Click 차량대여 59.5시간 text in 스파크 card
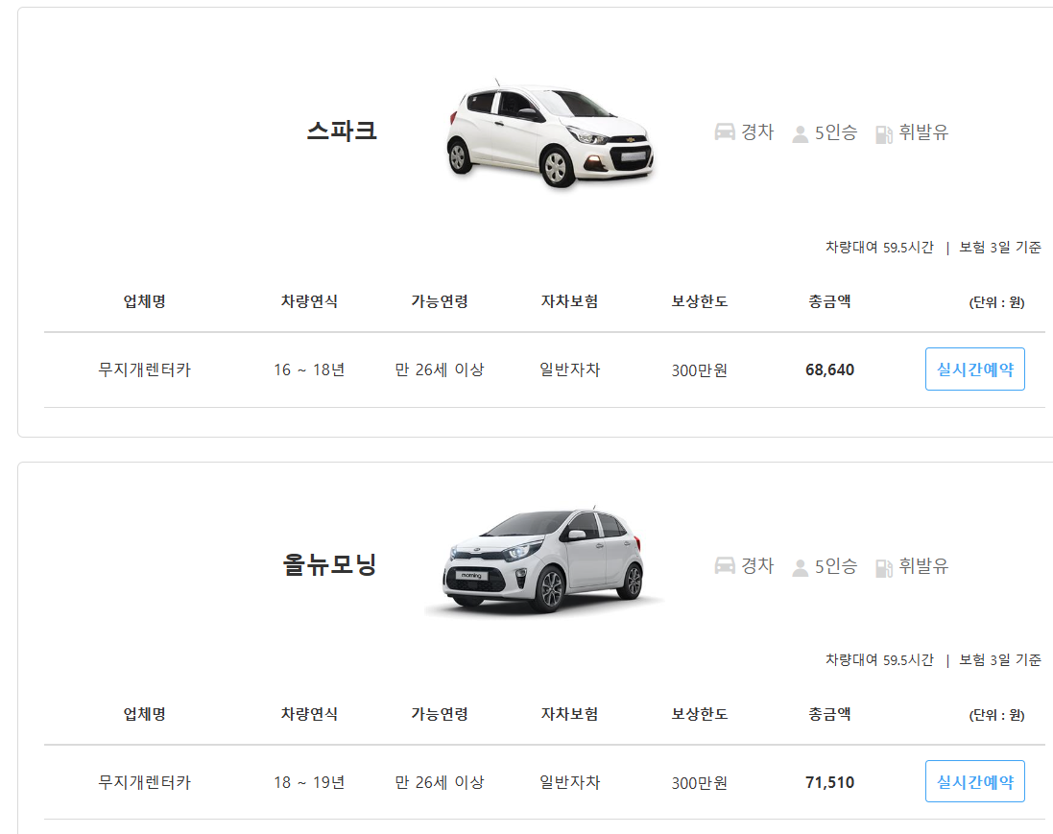1053x834 pixels. tap(879, 247)
